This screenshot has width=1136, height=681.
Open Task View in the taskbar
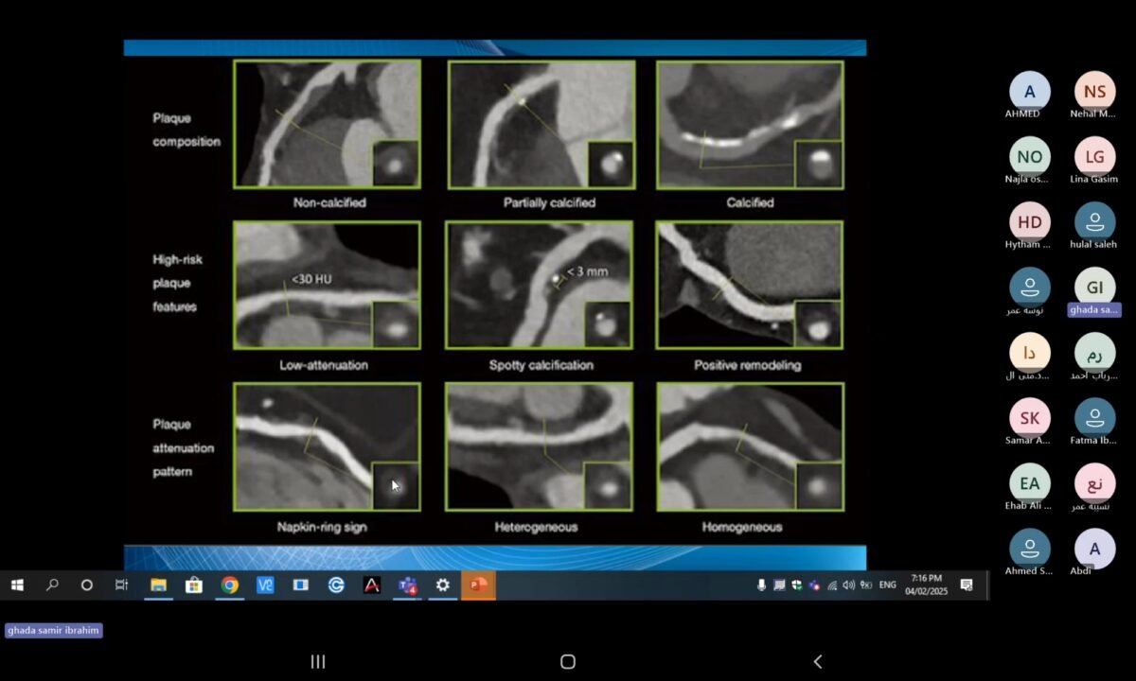click(121, 585)
